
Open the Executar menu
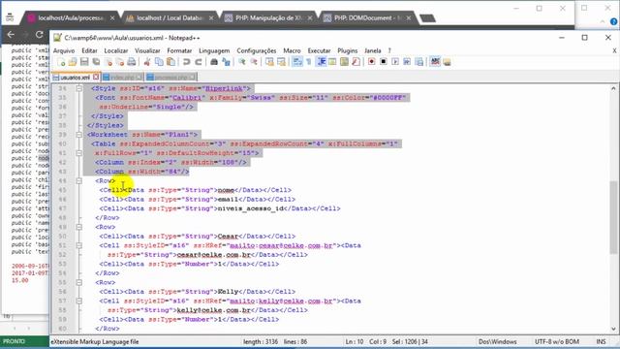click(x=319, y=51)
